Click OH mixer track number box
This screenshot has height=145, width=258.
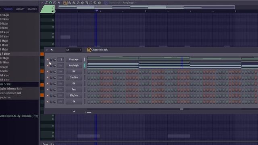click(x=61, y=84)
